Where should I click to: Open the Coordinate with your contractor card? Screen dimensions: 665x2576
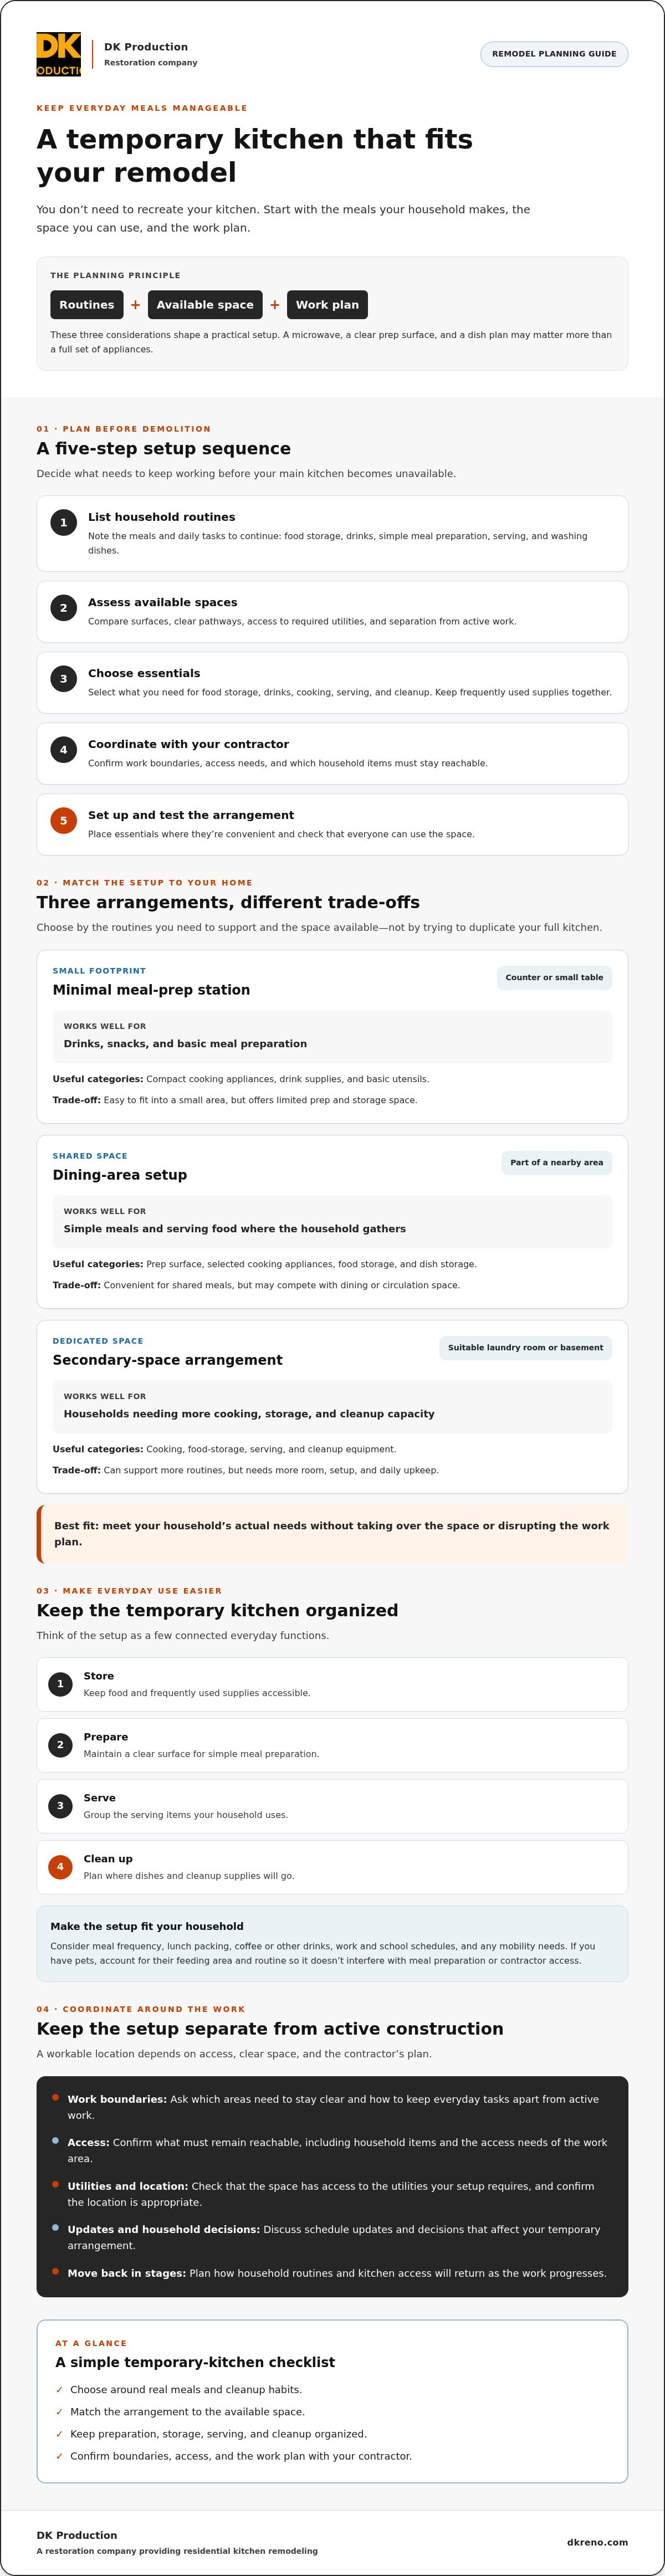[x=332, y=754]
